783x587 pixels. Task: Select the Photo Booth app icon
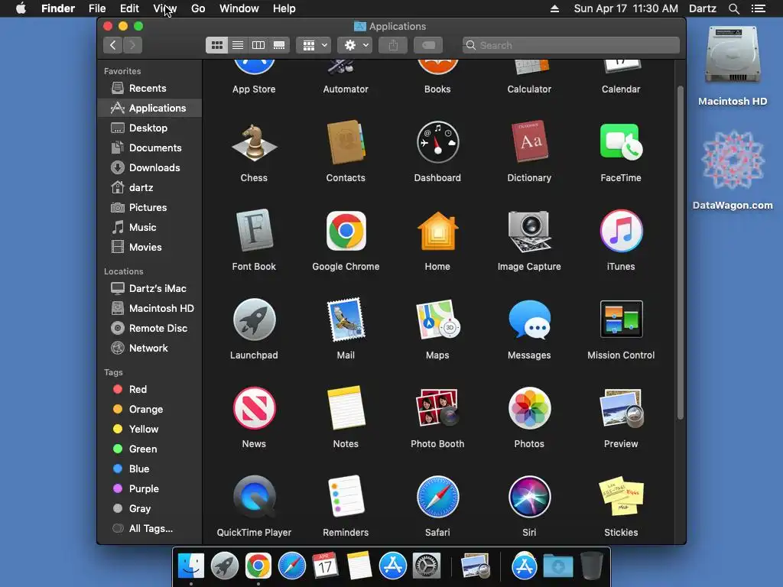(437, 408)
